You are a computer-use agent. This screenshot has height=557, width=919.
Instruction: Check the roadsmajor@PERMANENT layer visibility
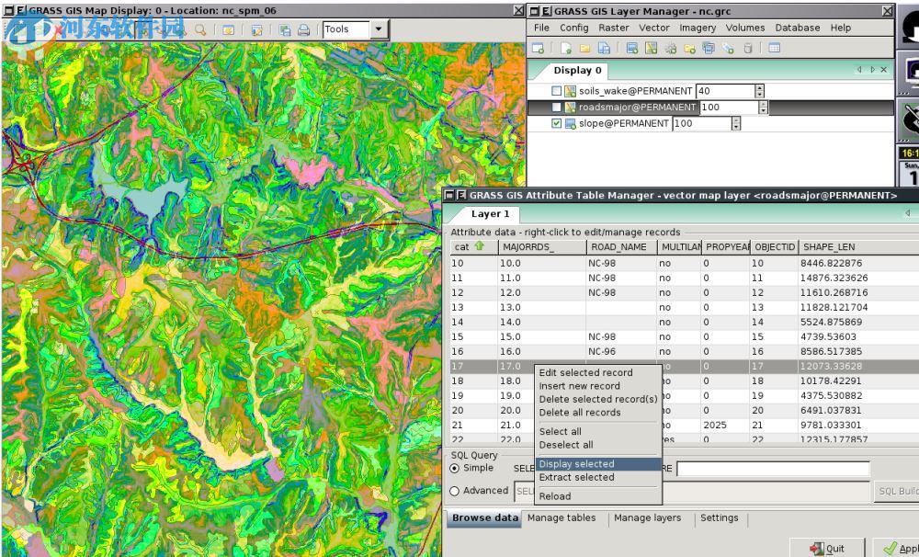point(555,107)
